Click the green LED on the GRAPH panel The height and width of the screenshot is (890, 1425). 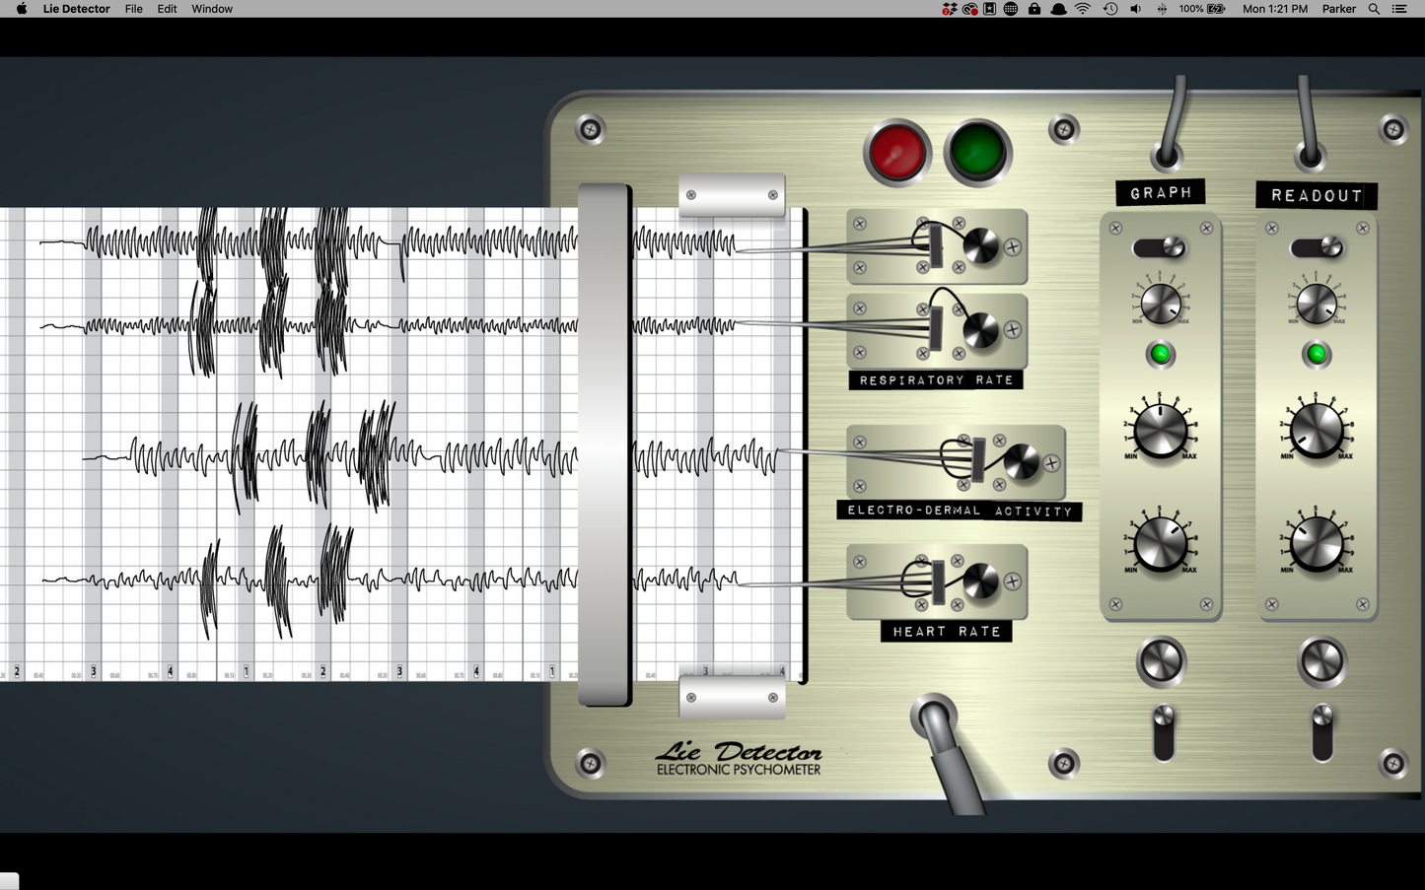1161,355
